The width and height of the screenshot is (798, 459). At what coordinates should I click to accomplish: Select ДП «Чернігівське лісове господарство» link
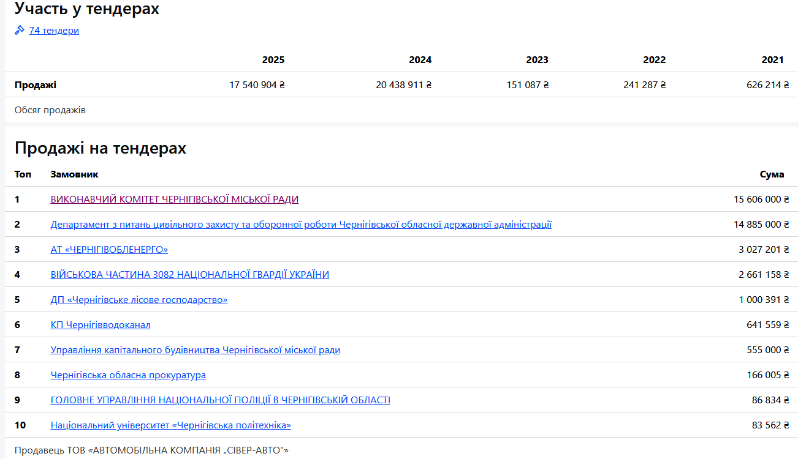click(139, 300)
